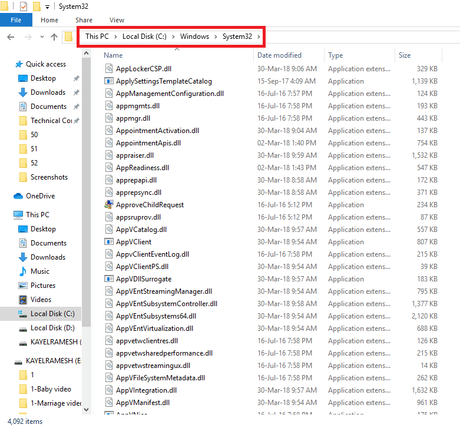Open Videos under This PC
460x428 pixels.
[41, 299]
